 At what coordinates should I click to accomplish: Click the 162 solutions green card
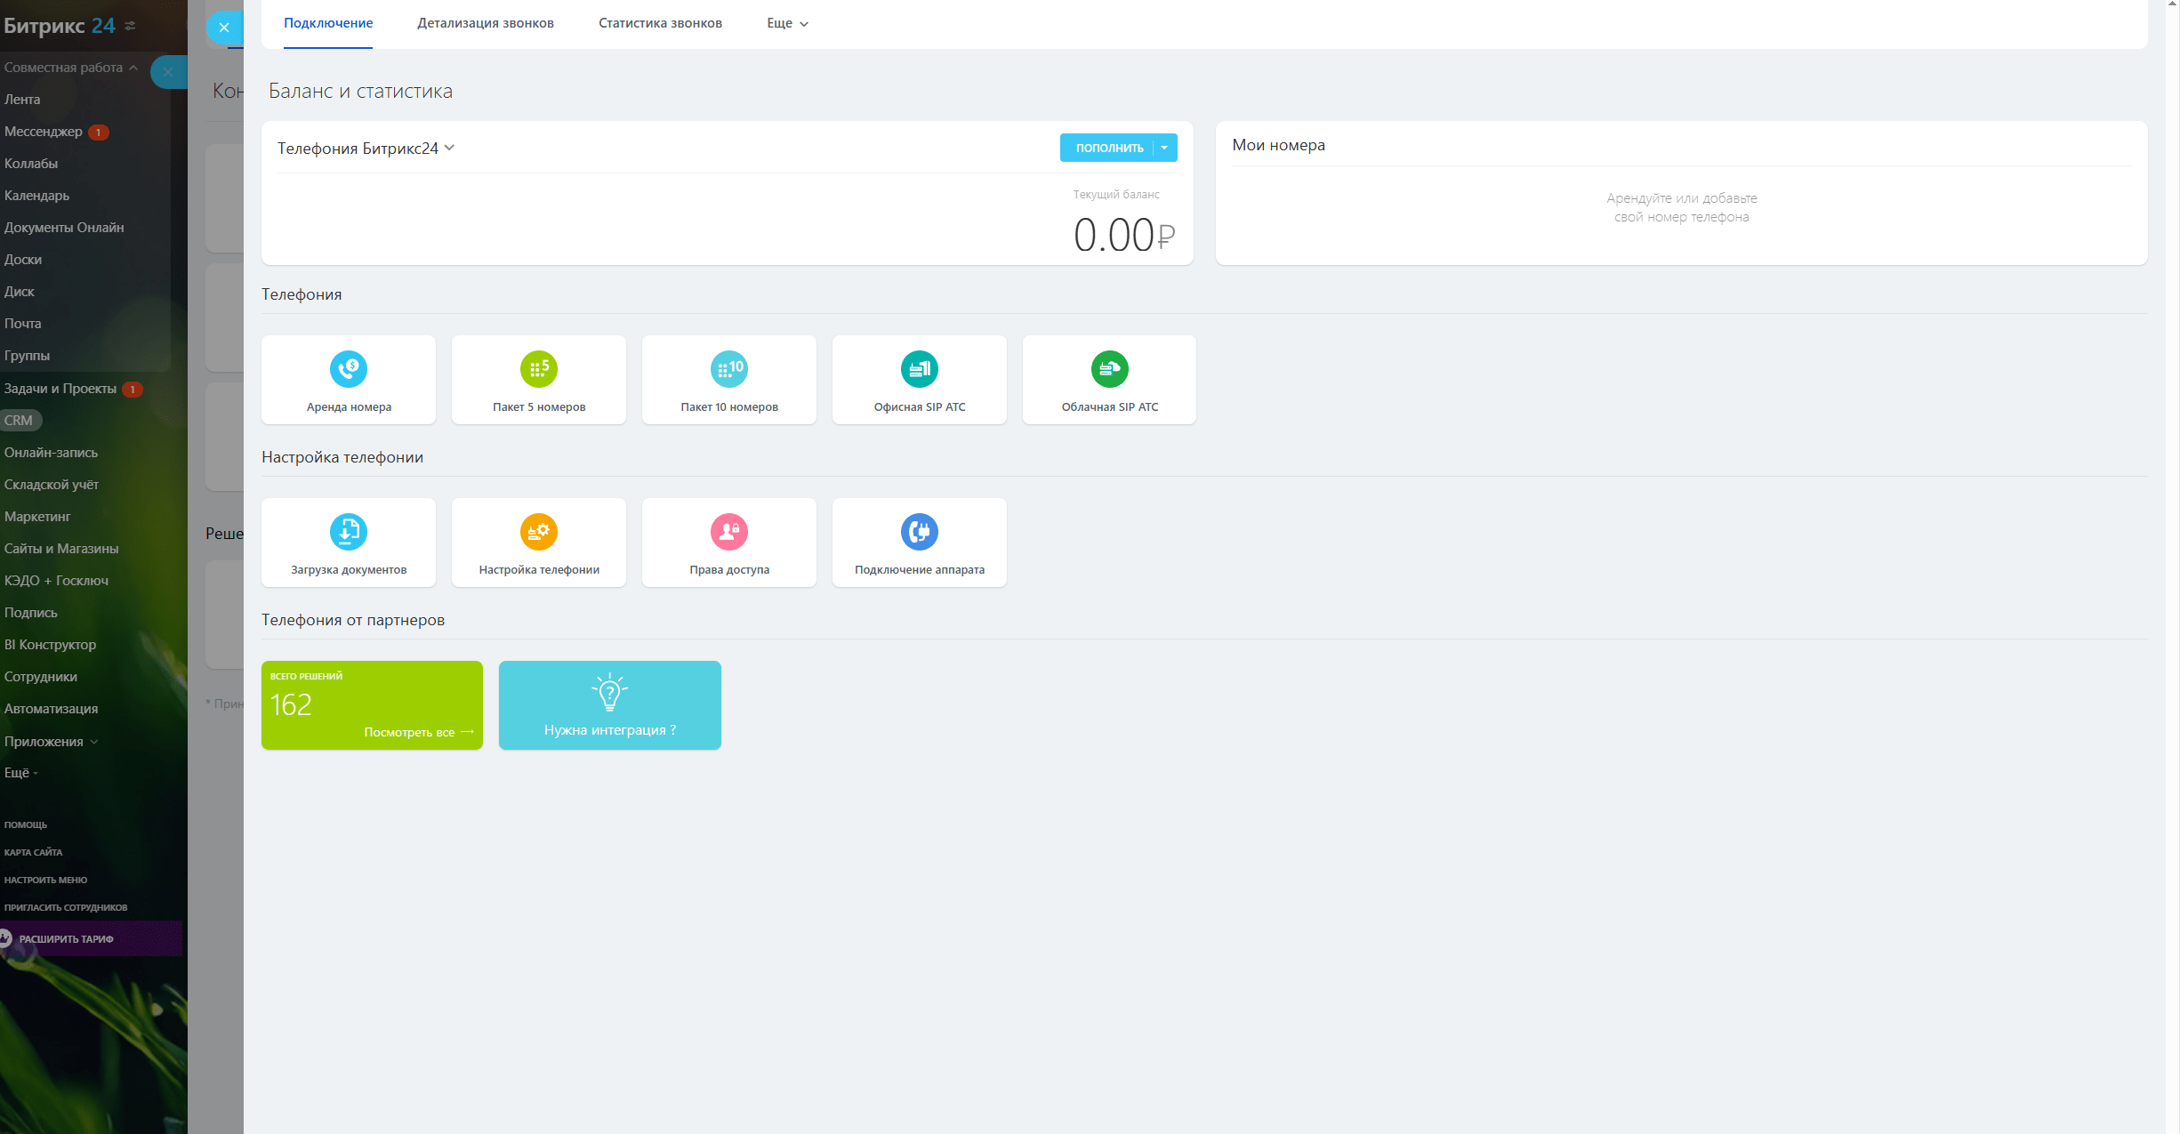click(372, 705)
